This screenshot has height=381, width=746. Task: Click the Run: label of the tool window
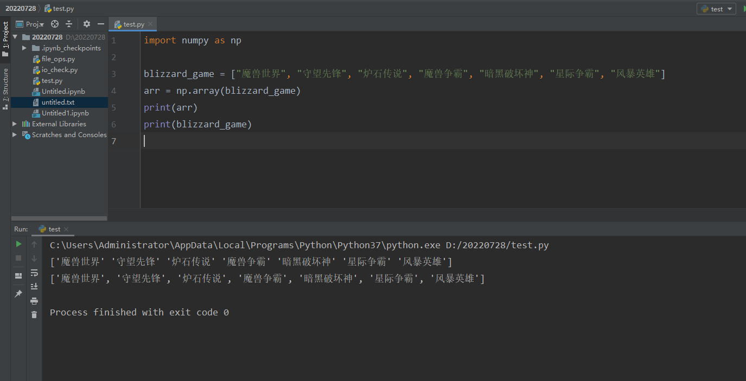(21, 229)
